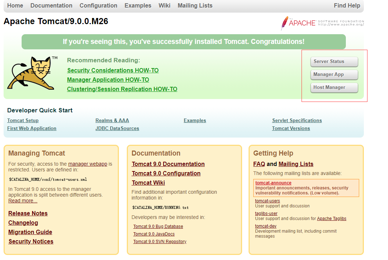Click the Server Status button

334,62
